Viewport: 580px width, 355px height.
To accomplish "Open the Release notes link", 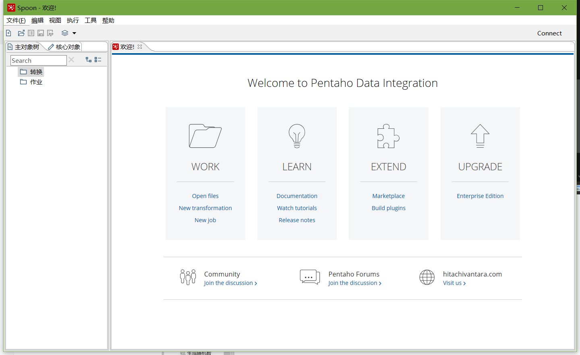I will (x=297, y=220).
